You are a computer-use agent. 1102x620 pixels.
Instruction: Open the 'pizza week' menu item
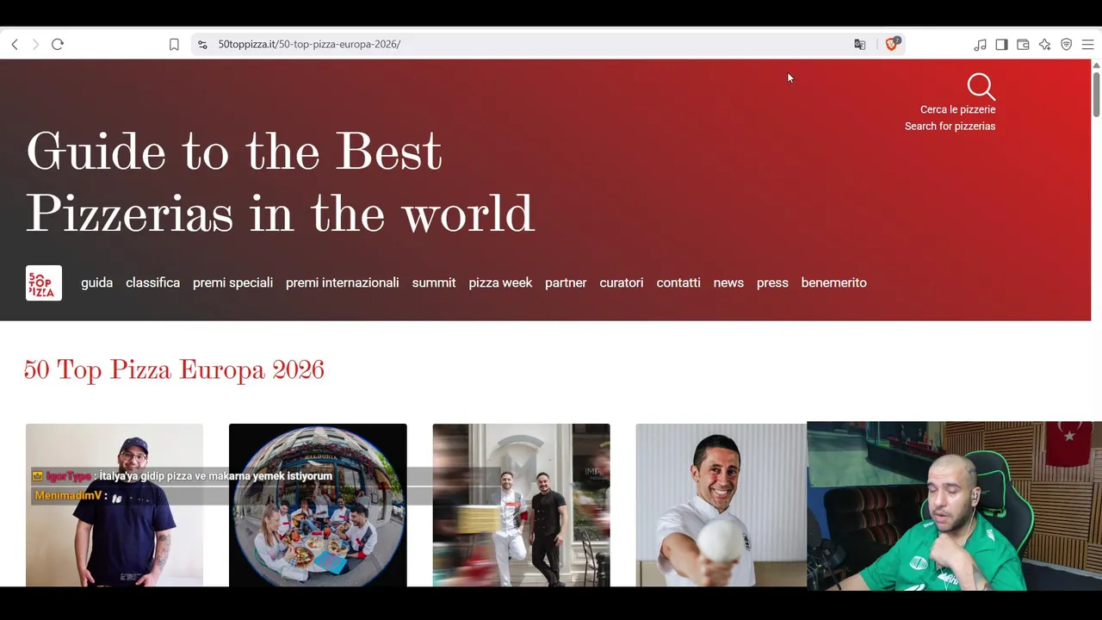(500, 282)
